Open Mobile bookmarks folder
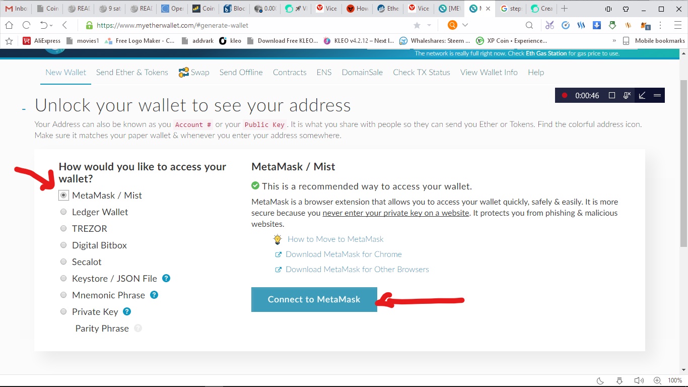 coord(654,41)
